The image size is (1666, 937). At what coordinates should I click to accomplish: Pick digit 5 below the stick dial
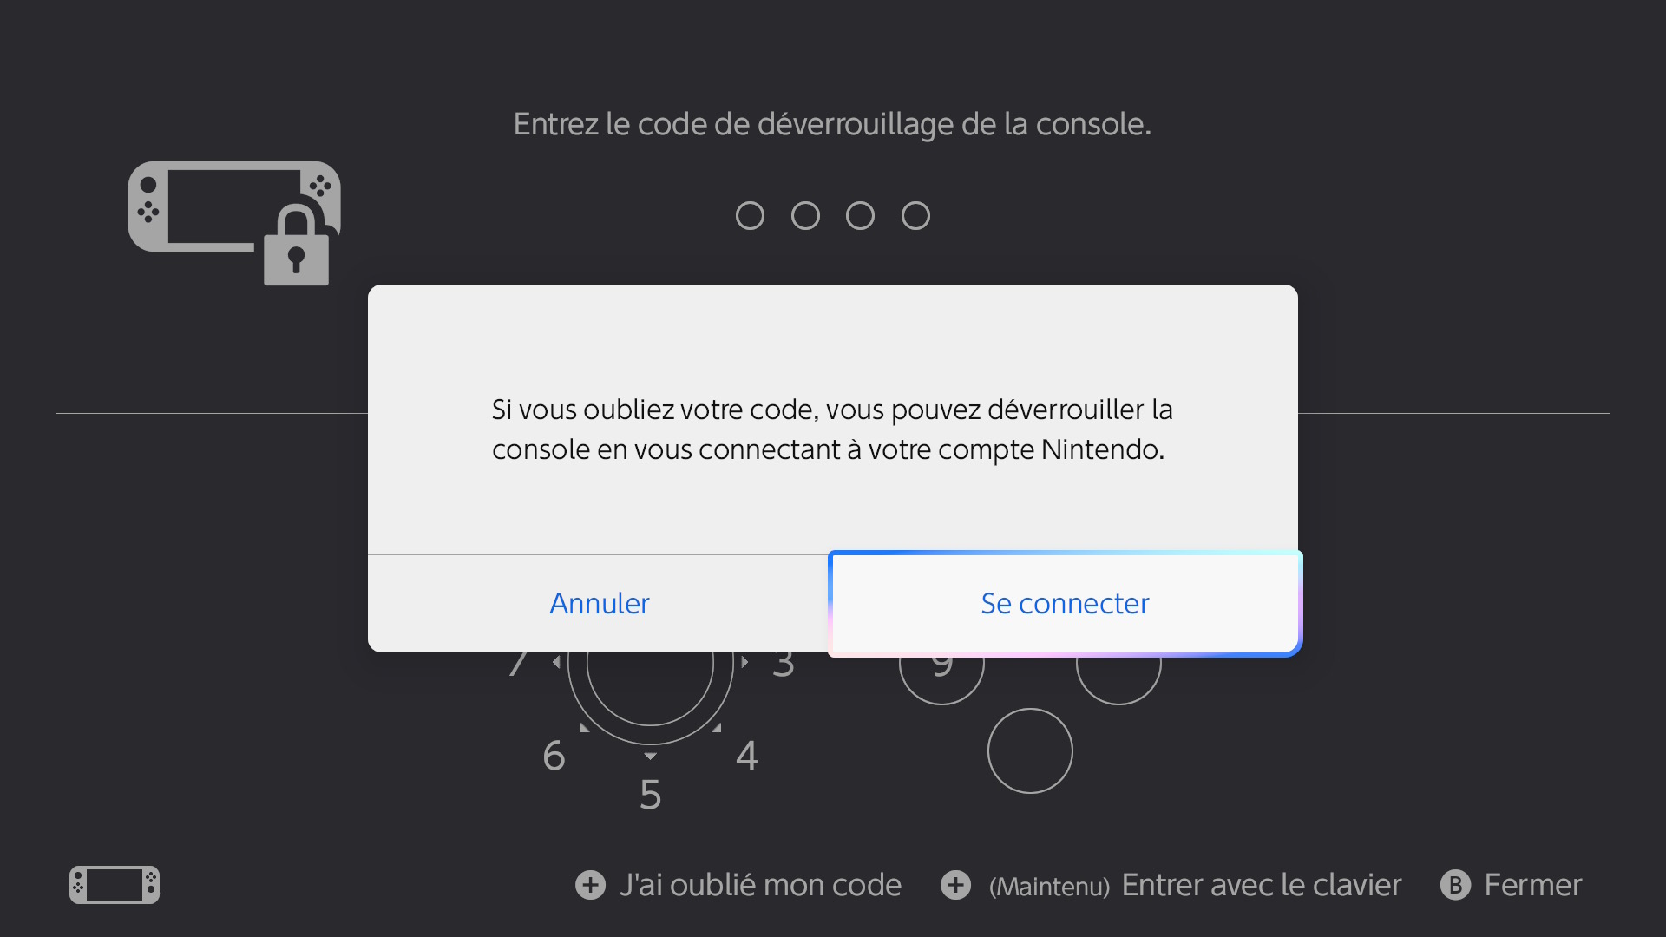click(x=650, y=795)
